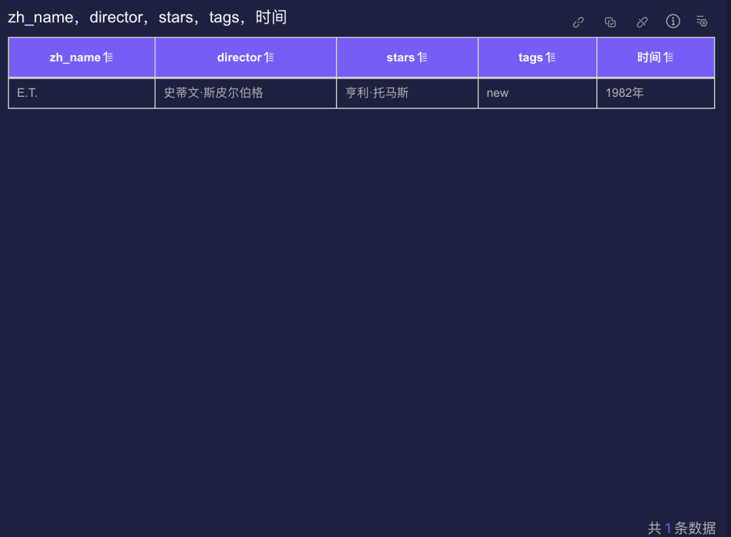Open the info panel icon
The image size is (731, 537).
[x=673, y=22]
